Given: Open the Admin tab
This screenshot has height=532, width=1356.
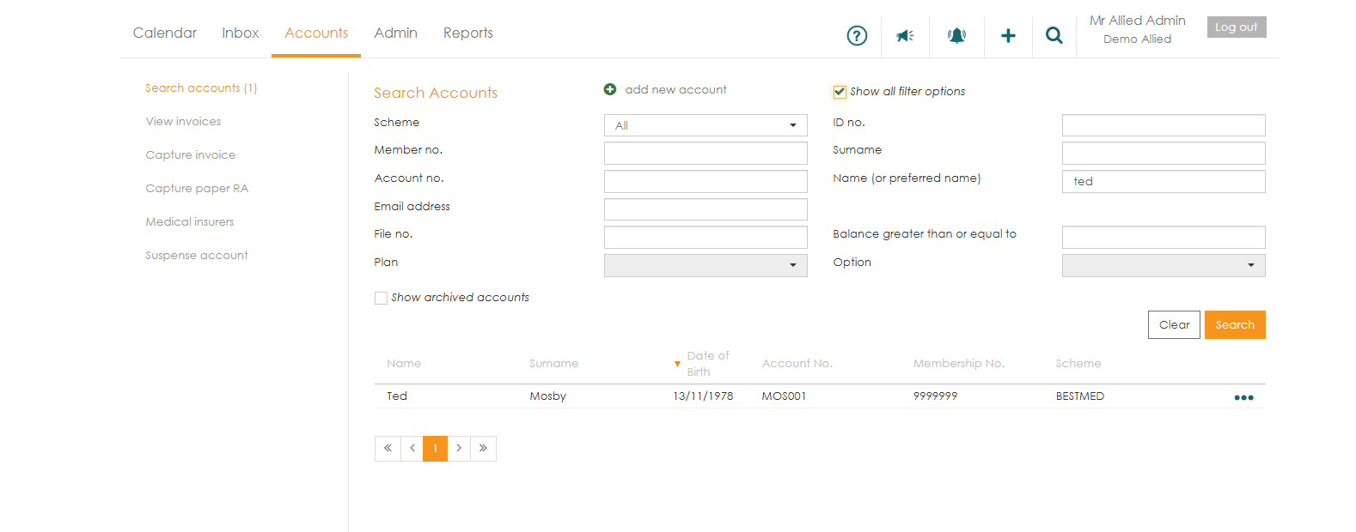Looking at the screenshot, I should pos(395,33).
